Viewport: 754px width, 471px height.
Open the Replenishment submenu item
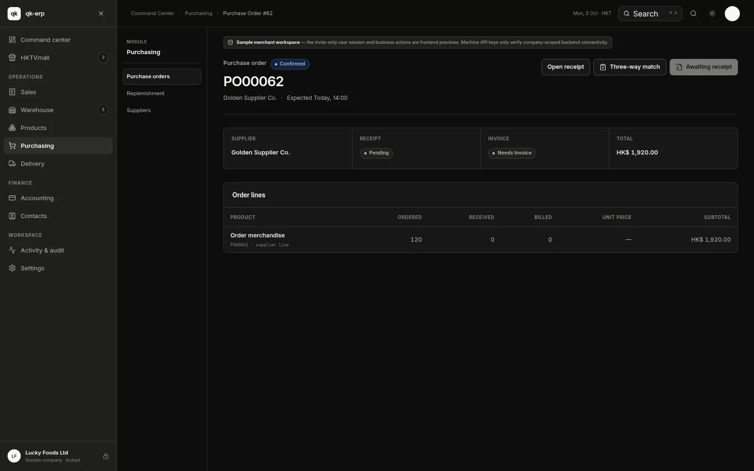(162, 93)
